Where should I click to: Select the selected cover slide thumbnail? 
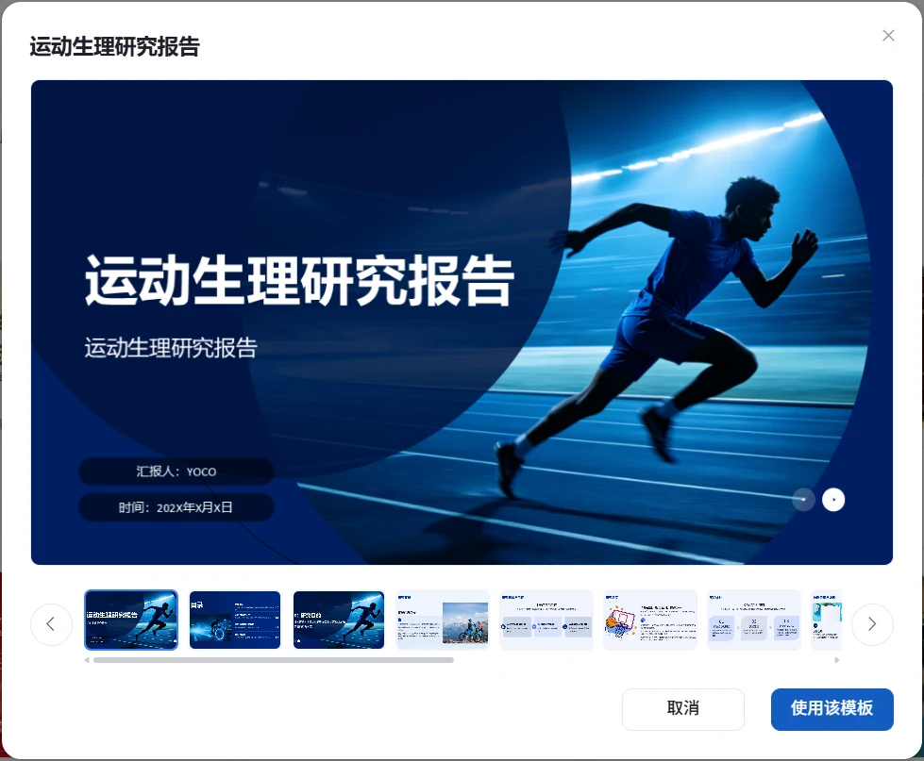131,620
